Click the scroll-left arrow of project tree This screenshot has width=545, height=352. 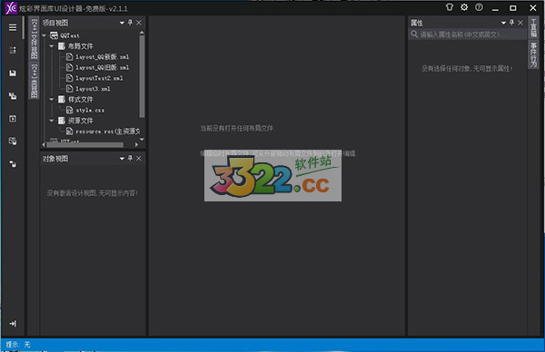[44, 144]
